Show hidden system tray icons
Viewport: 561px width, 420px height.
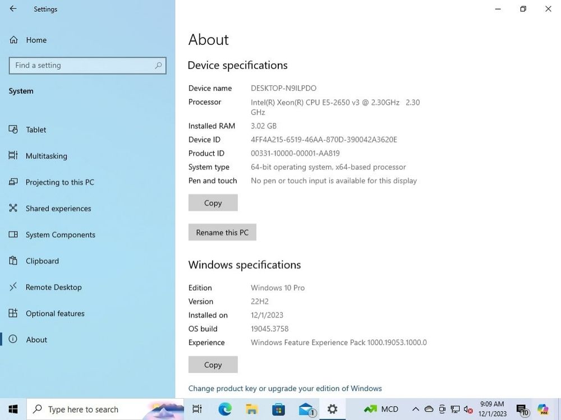415,409
